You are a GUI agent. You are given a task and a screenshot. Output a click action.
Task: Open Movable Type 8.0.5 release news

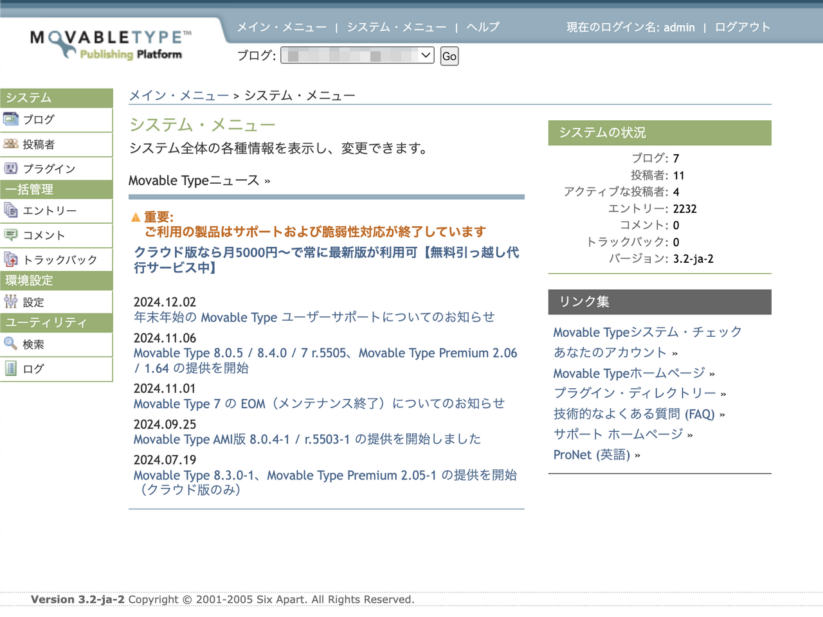[325, 361]
